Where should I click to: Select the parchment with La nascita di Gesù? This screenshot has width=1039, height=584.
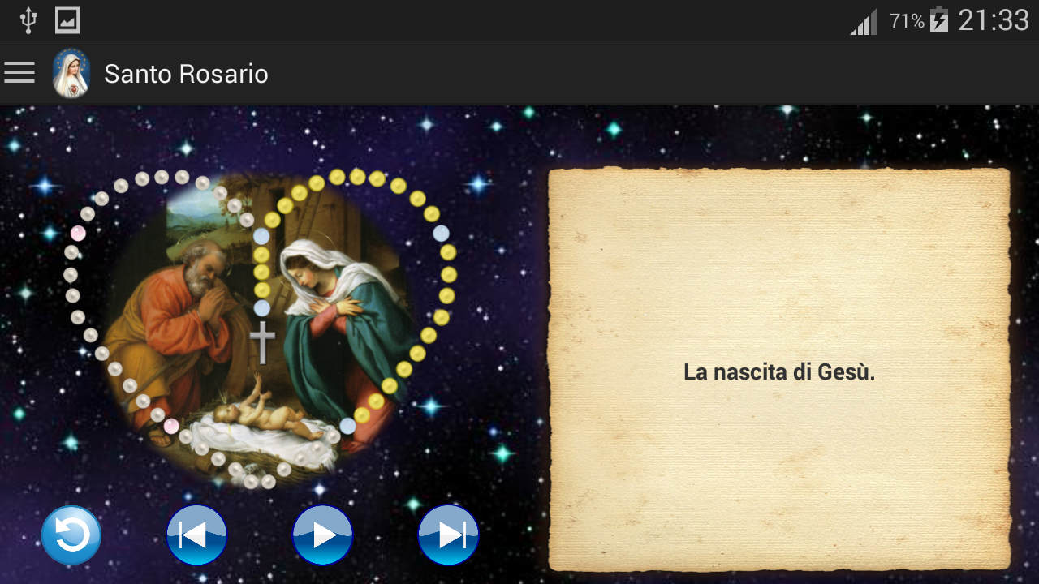(x=779, y=370)
